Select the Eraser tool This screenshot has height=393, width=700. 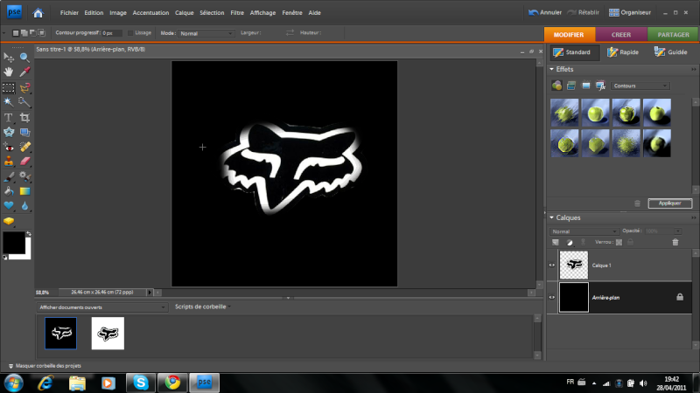pos(24,161)
